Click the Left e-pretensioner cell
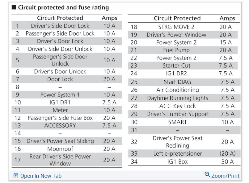249x183 pixels. click(177, 153)
